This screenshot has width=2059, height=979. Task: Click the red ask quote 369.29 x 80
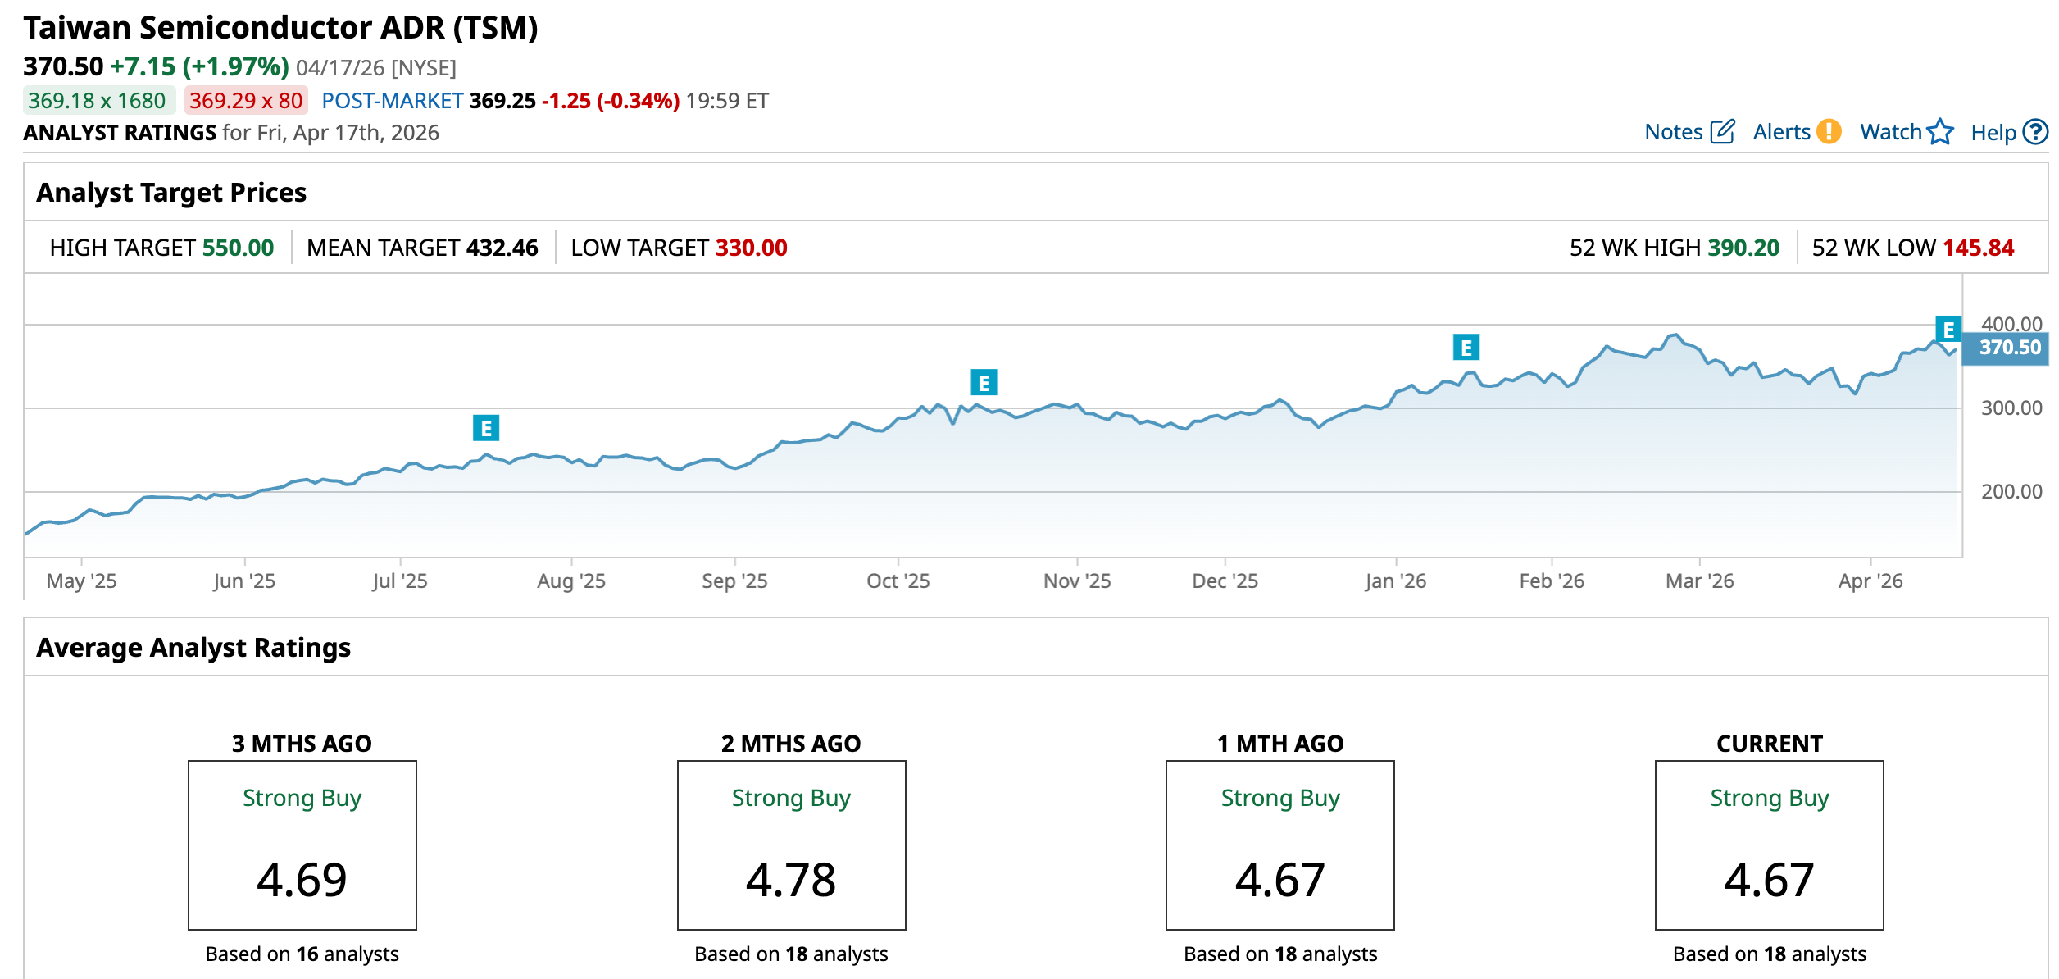(246, 101)
